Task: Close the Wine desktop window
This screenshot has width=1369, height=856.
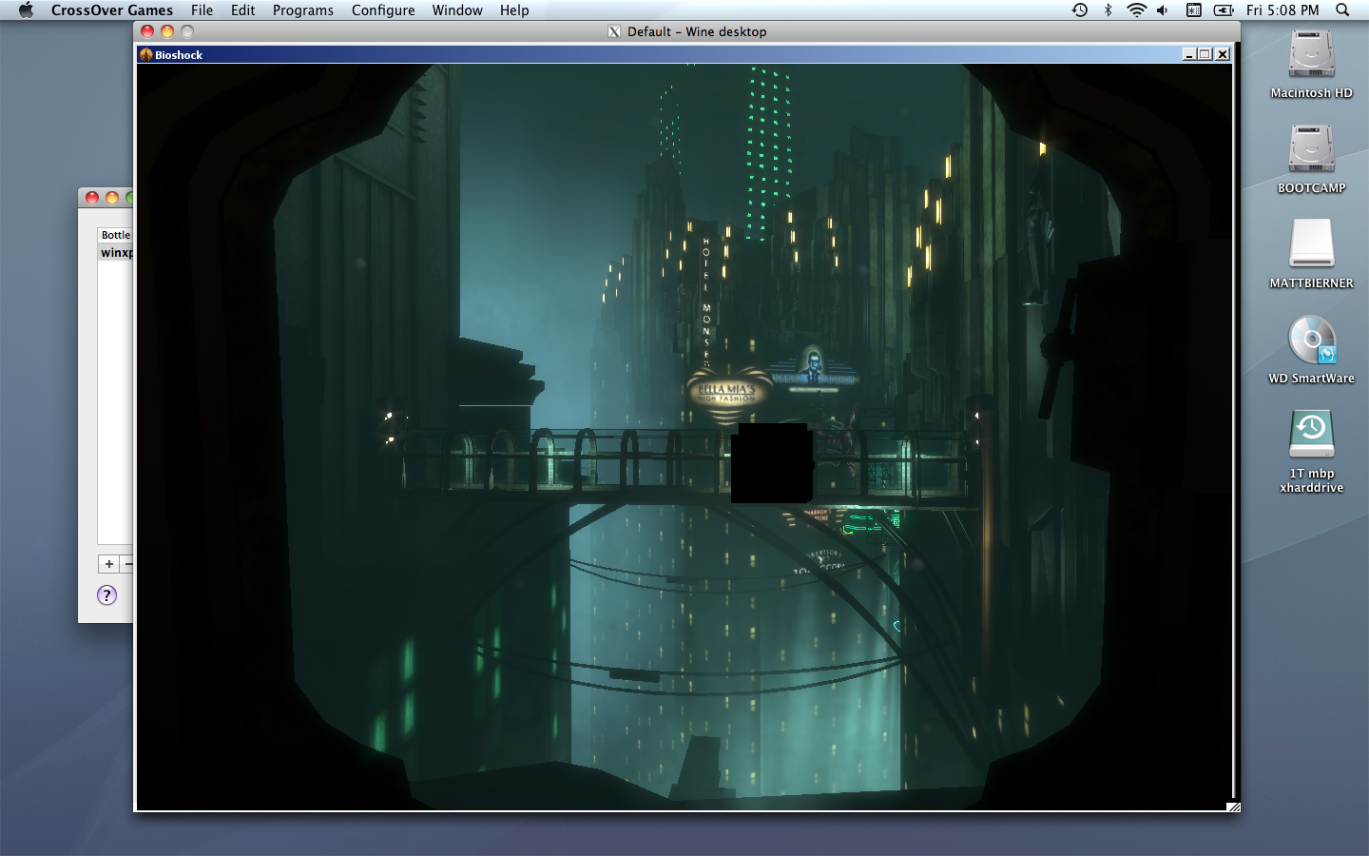Action: [x=147, y=31]
